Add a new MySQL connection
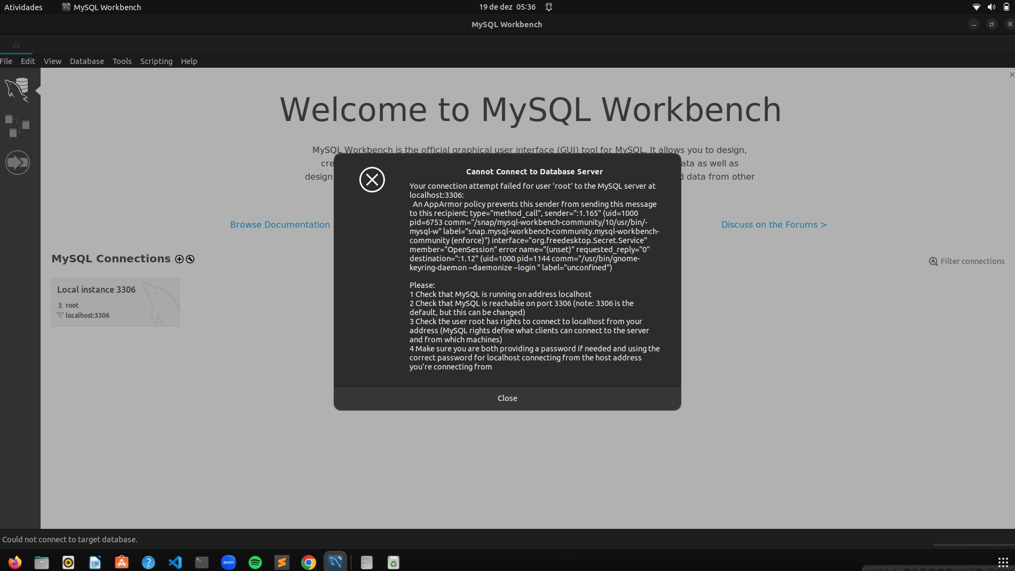Viewport: 1015px width, 571px height. (x=179, y=259)
